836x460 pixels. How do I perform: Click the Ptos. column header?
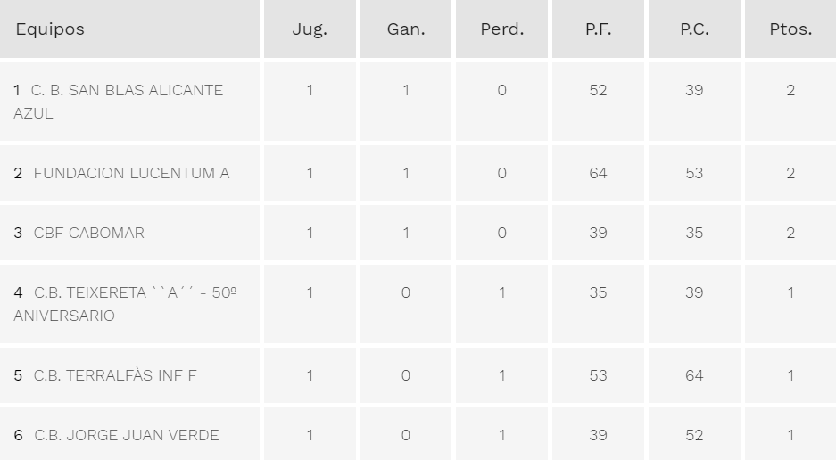point(790,29)
